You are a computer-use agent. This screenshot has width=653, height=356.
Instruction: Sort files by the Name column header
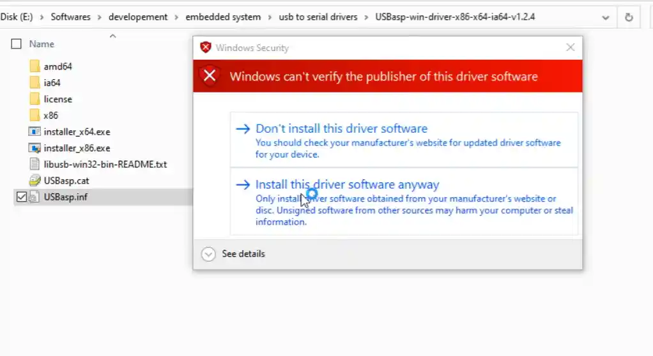tap(42, 43)
